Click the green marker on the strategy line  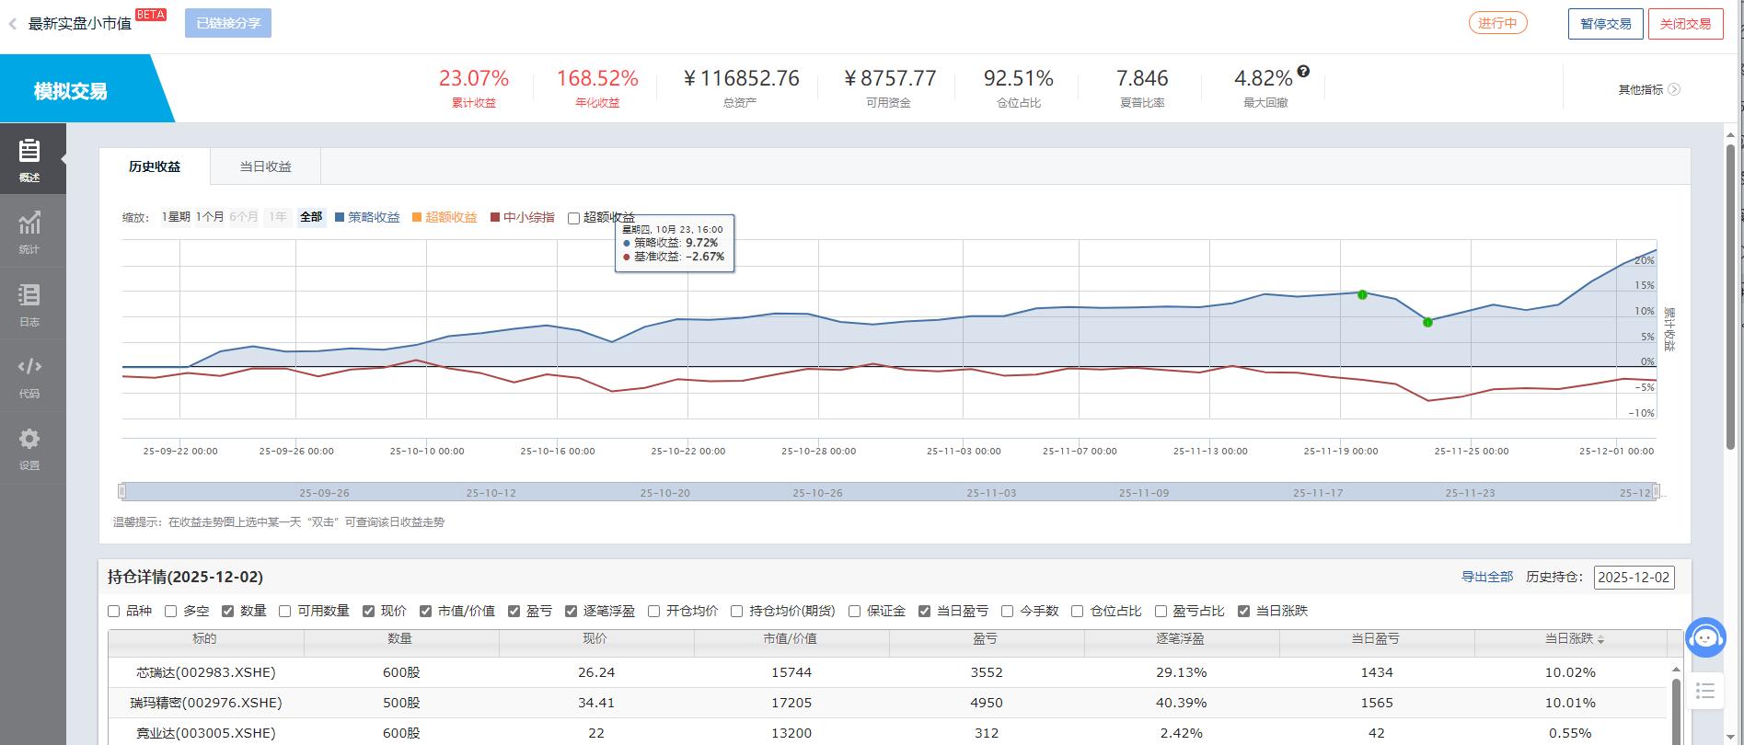pyautogui.click(x=1362, y=294)
